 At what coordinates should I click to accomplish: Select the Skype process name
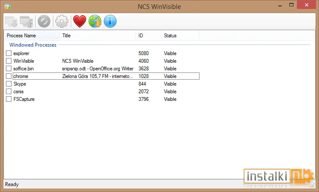coord(19,84)
